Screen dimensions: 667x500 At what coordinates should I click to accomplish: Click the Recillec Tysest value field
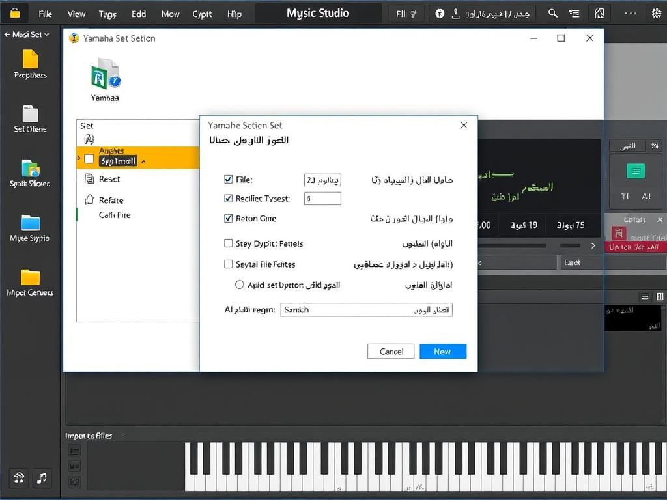pos(322,199)
